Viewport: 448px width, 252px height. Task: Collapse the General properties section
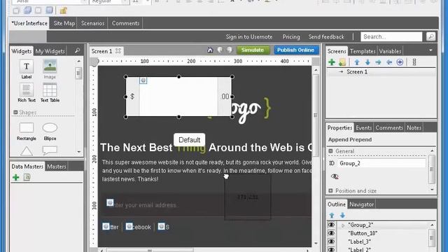pyautogui.click(x=330, y=151)
